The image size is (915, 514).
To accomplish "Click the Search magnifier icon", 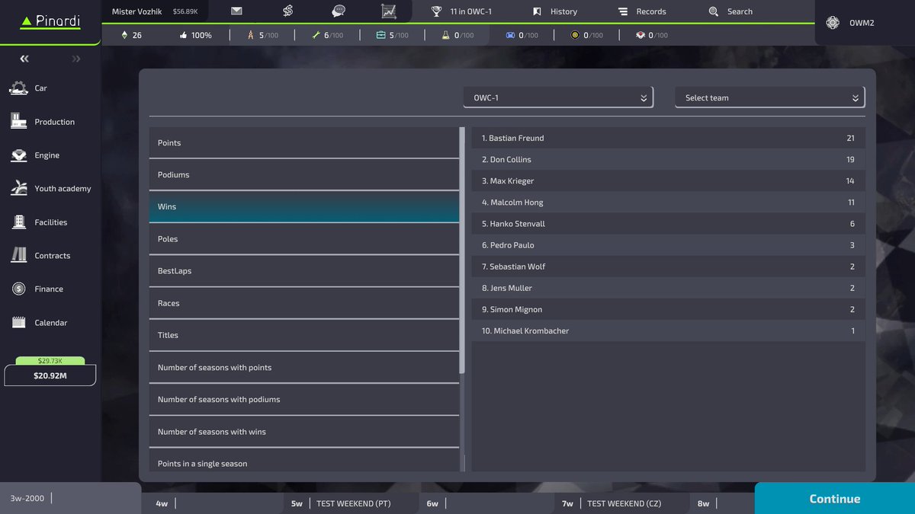I will coord(714,11).
